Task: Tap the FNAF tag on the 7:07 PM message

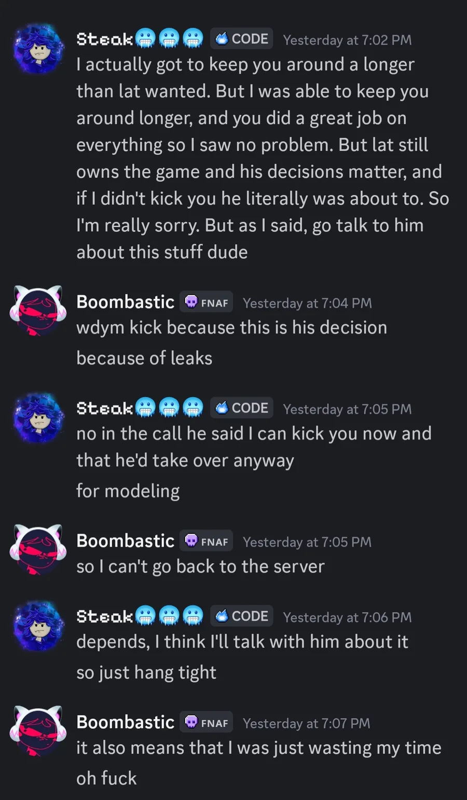Action: 207,722
